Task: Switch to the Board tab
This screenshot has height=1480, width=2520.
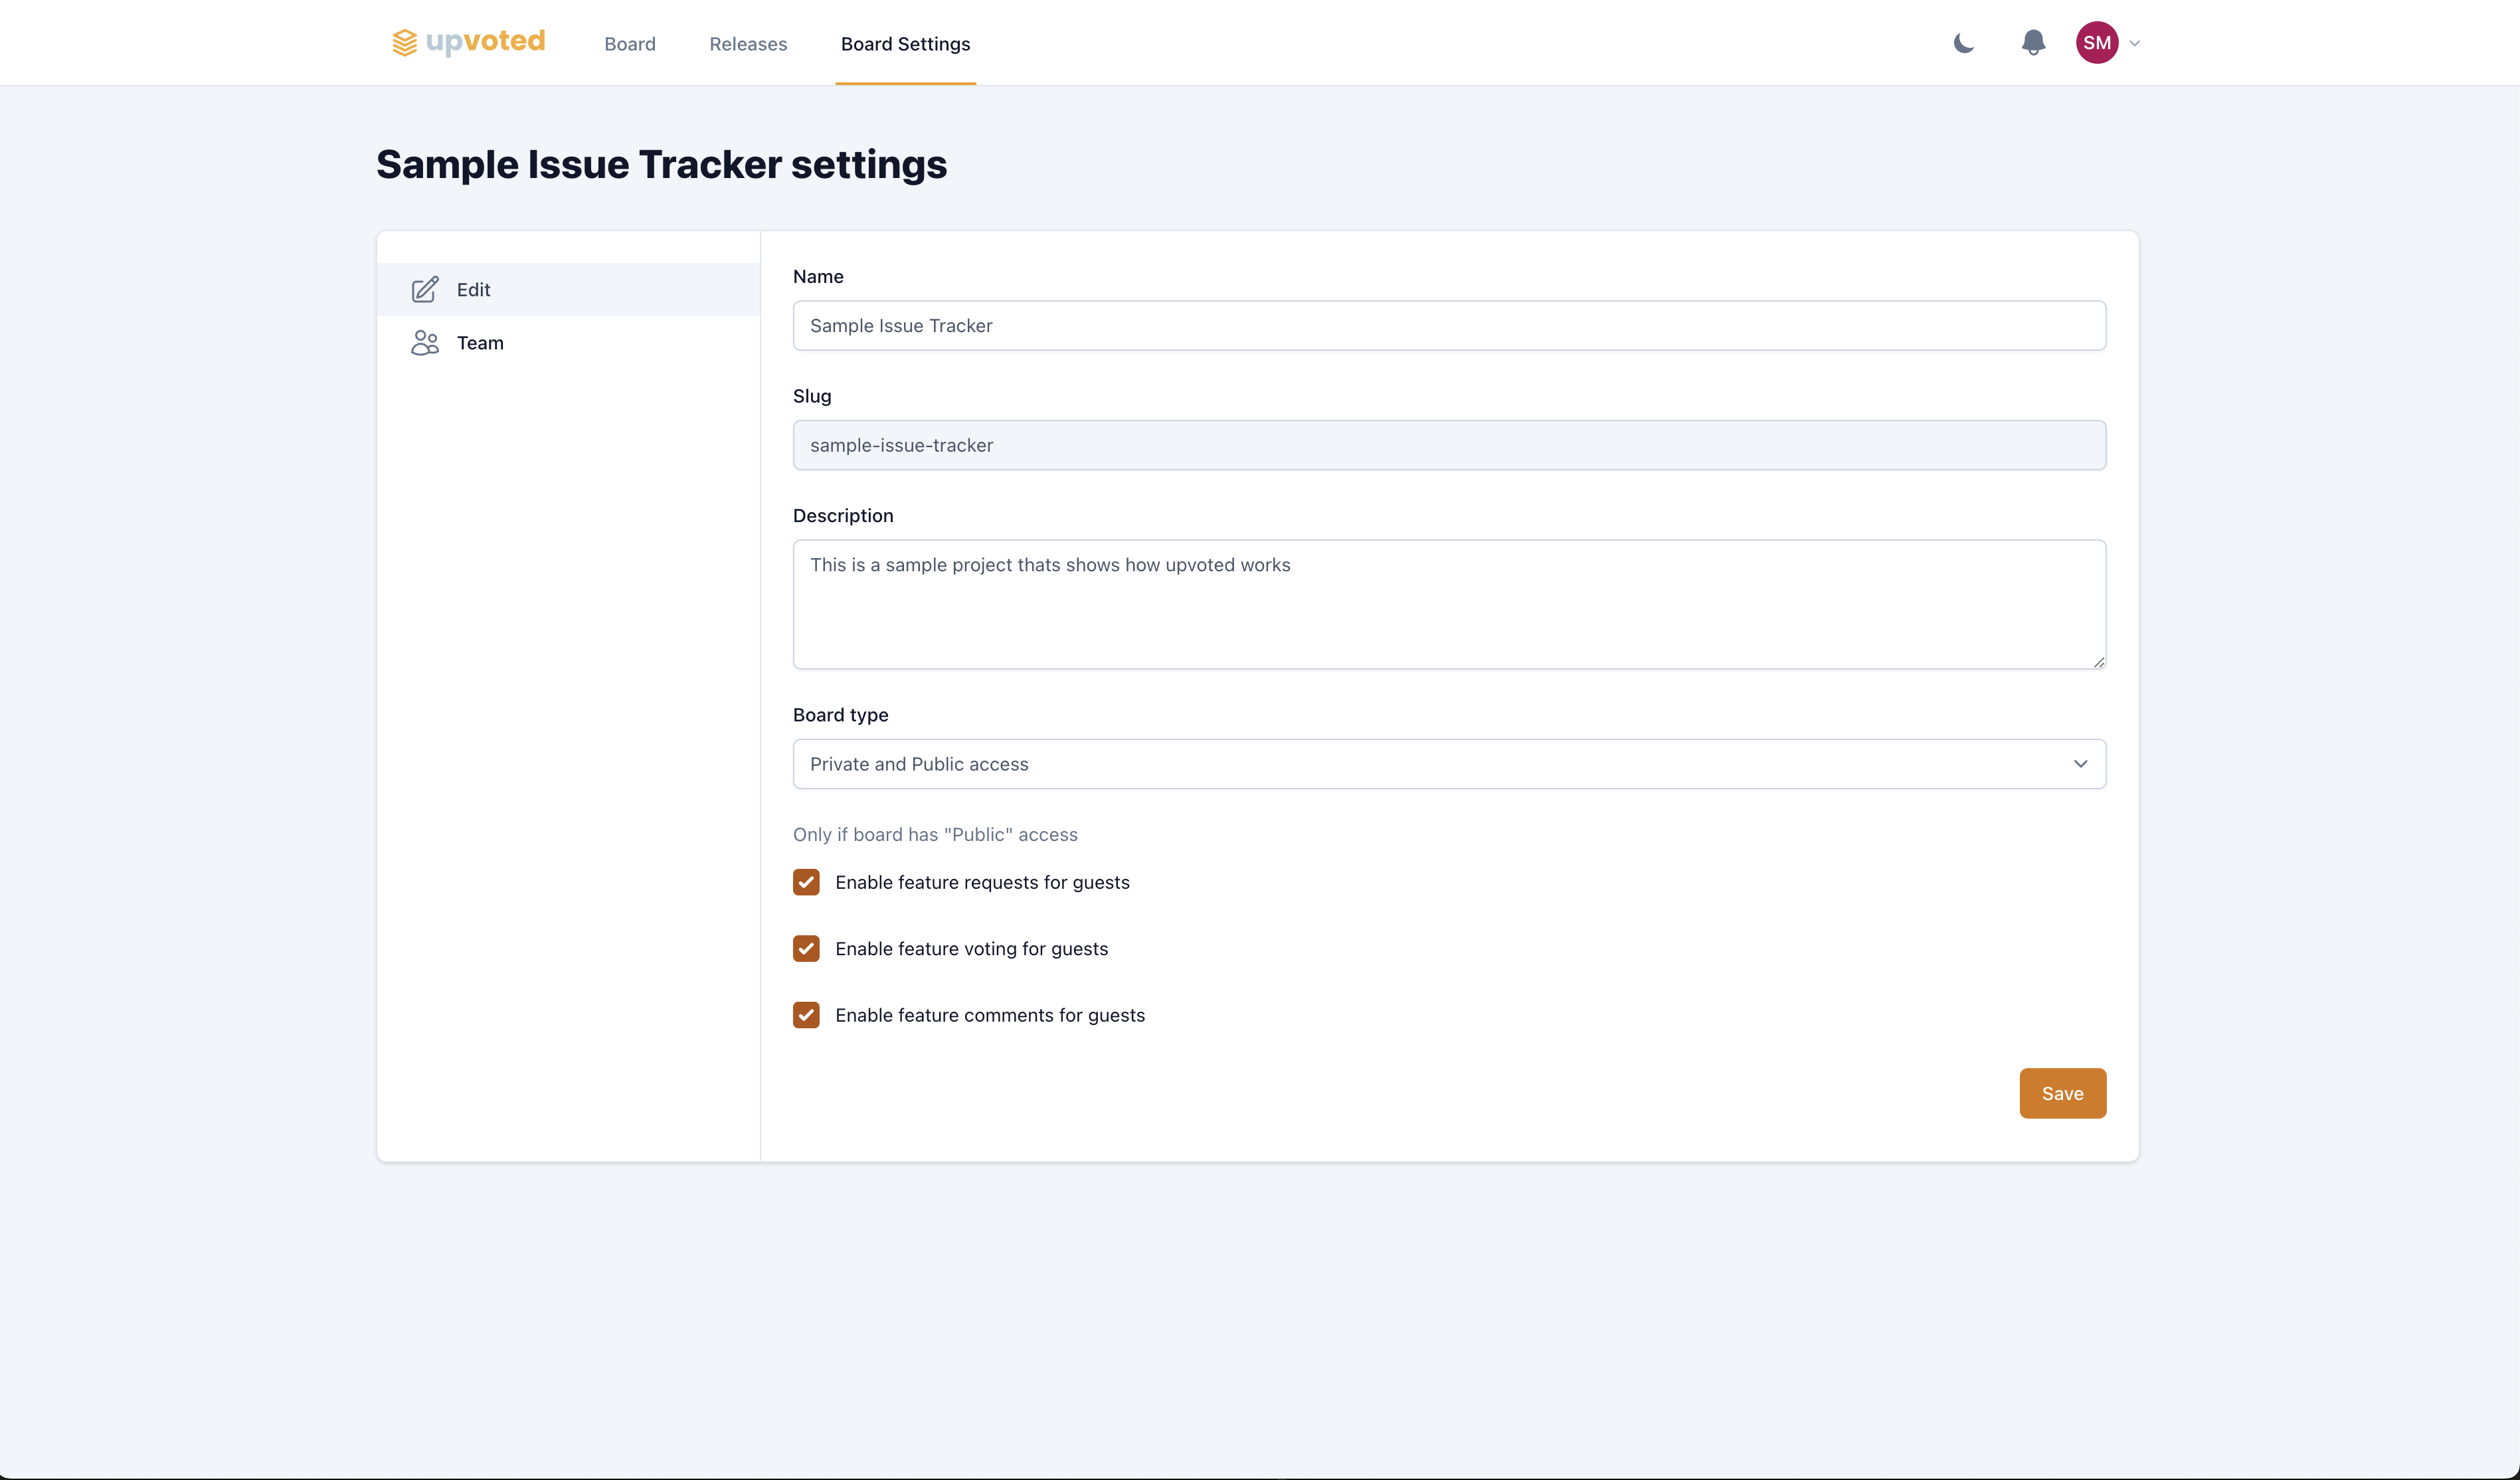Action: (630, 43)
